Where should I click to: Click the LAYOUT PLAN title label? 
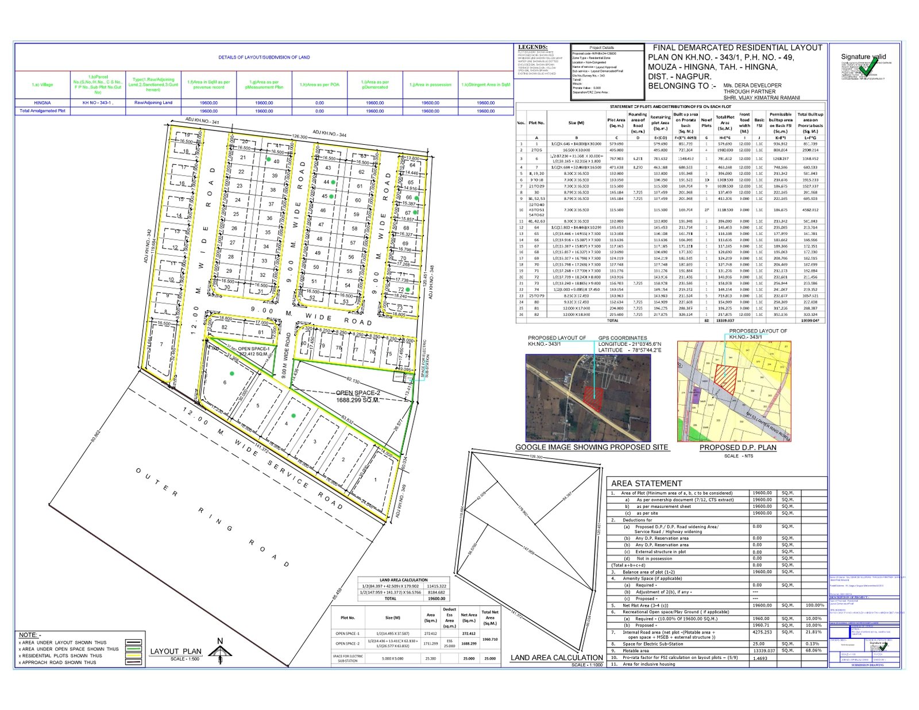176,651
